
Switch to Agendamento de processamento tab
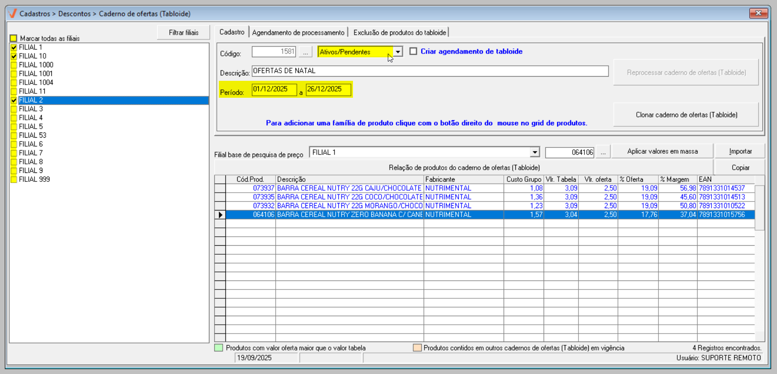298,32
